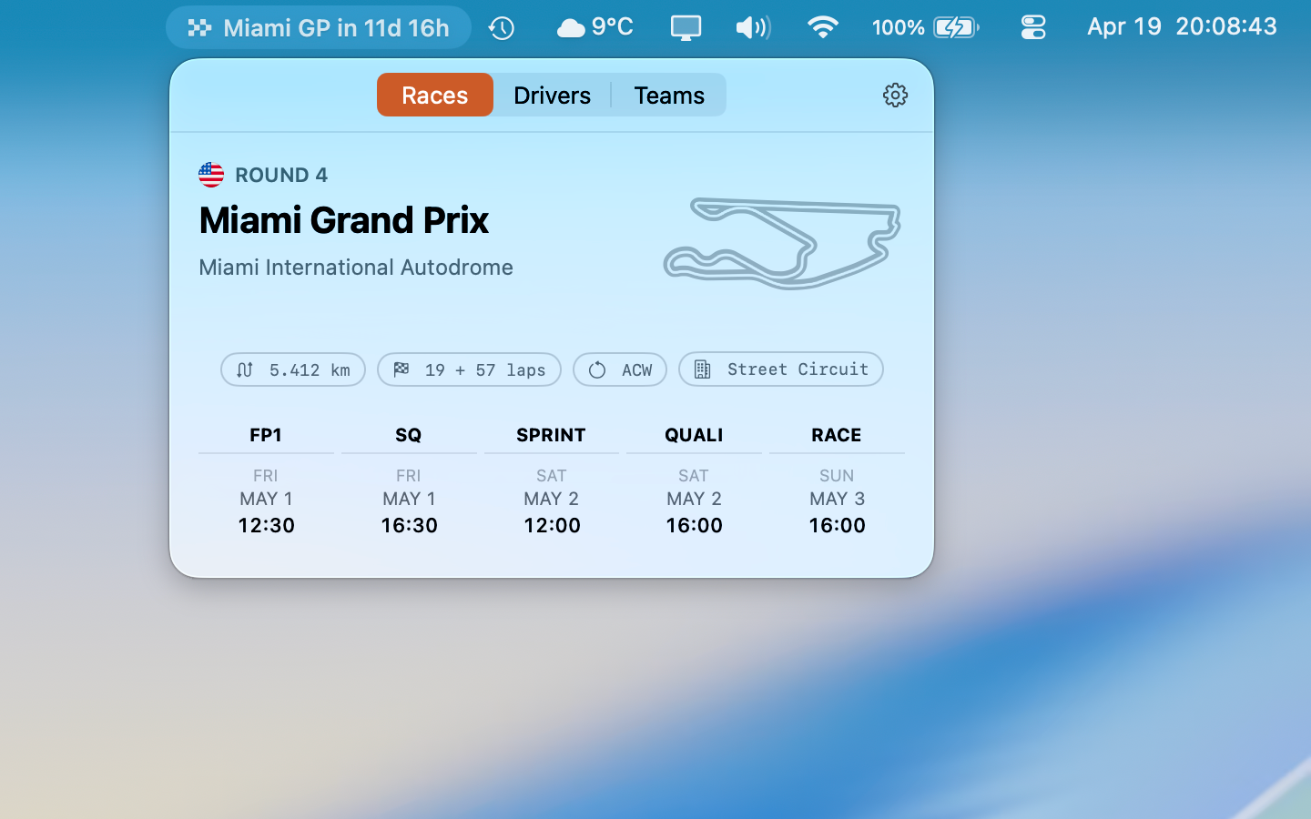
Task: Open the Wi-Fi menu bar icon
Action: 822,27
